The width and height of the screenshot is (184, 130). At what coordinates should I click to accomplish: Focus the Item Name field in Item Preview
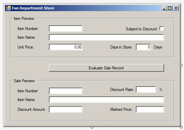coord(106,37)
